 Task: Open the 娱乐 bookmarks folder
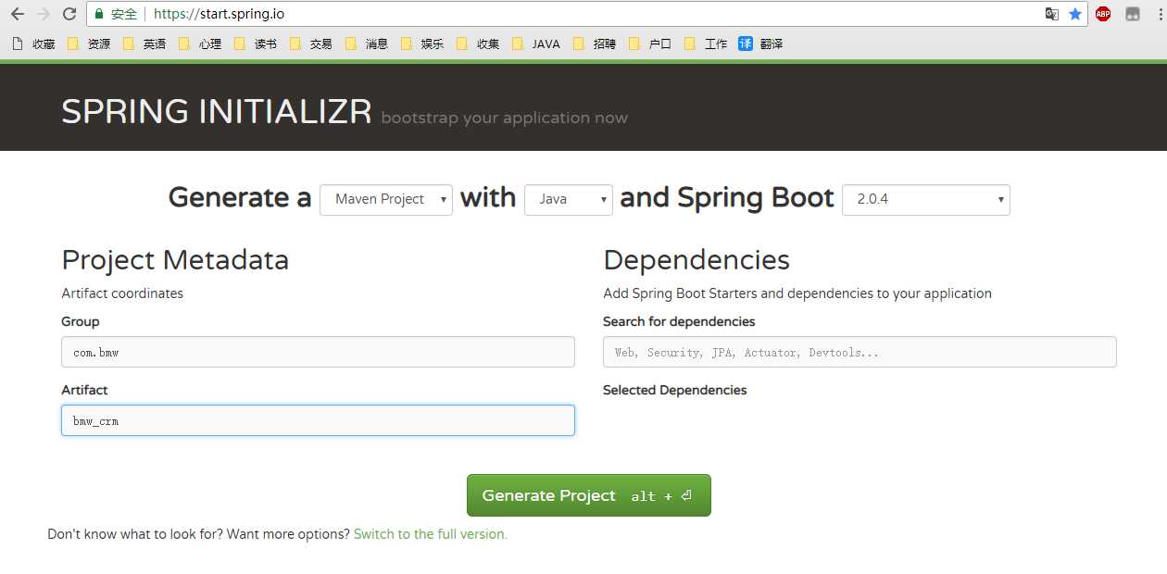click(422, 44)
